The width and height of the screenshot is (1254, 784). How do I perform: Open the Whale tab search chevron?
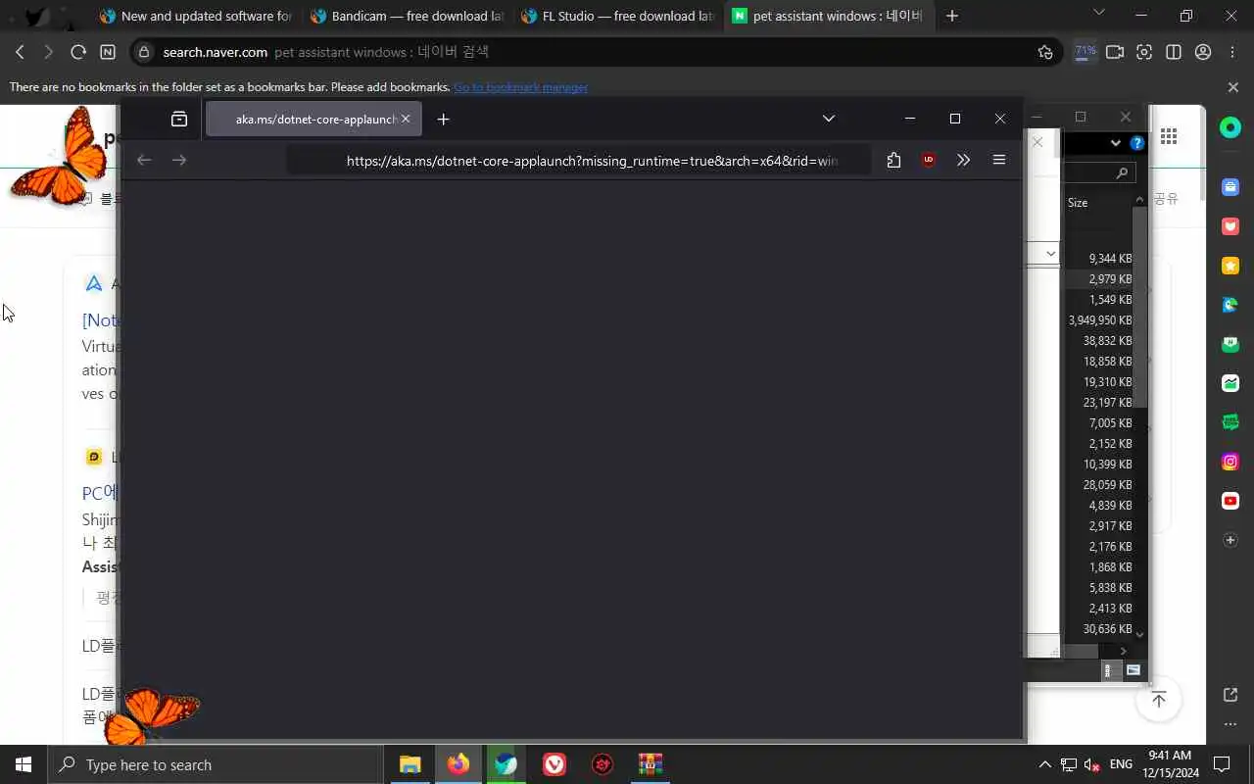[x=1098, y=13]
